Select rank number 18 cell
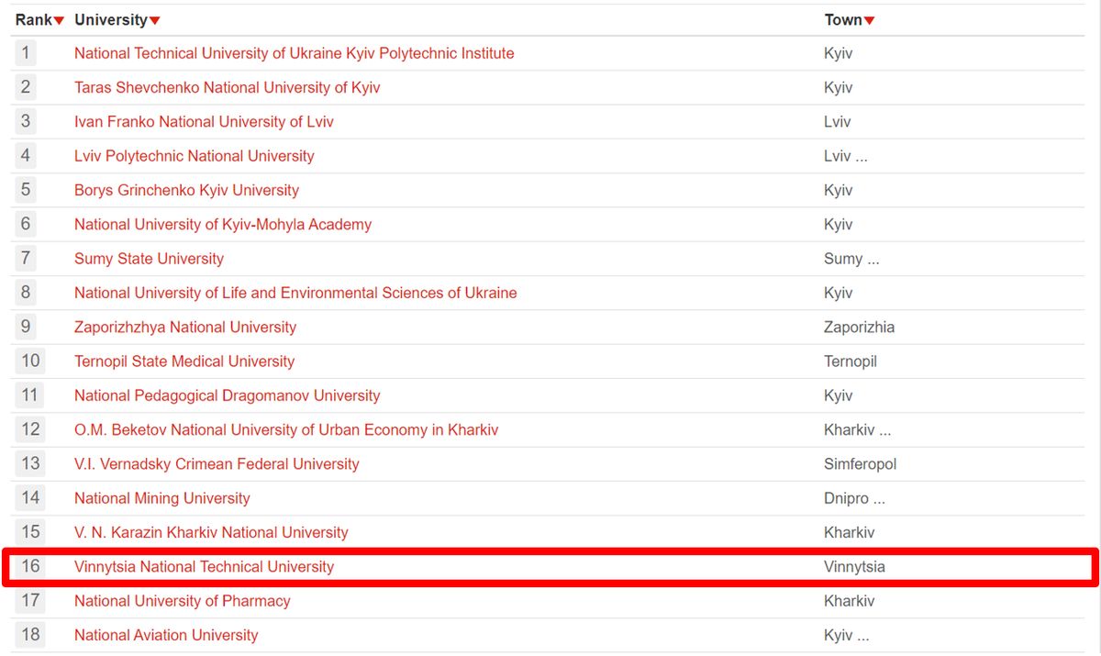The height and width of the screenshot is (656, 1101). point(30,635)
